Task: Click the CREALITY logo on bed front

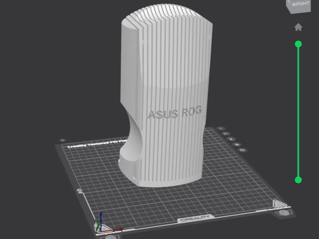Action: click(195, 219)
